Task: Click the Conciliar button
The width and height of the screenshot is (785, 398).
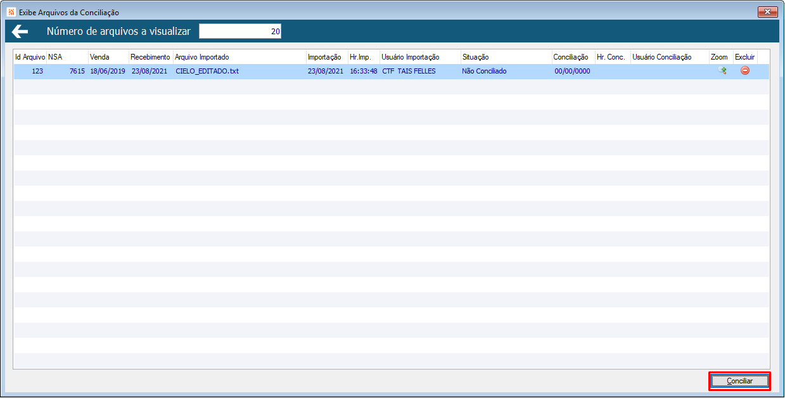Action: (x=739, y=381)
